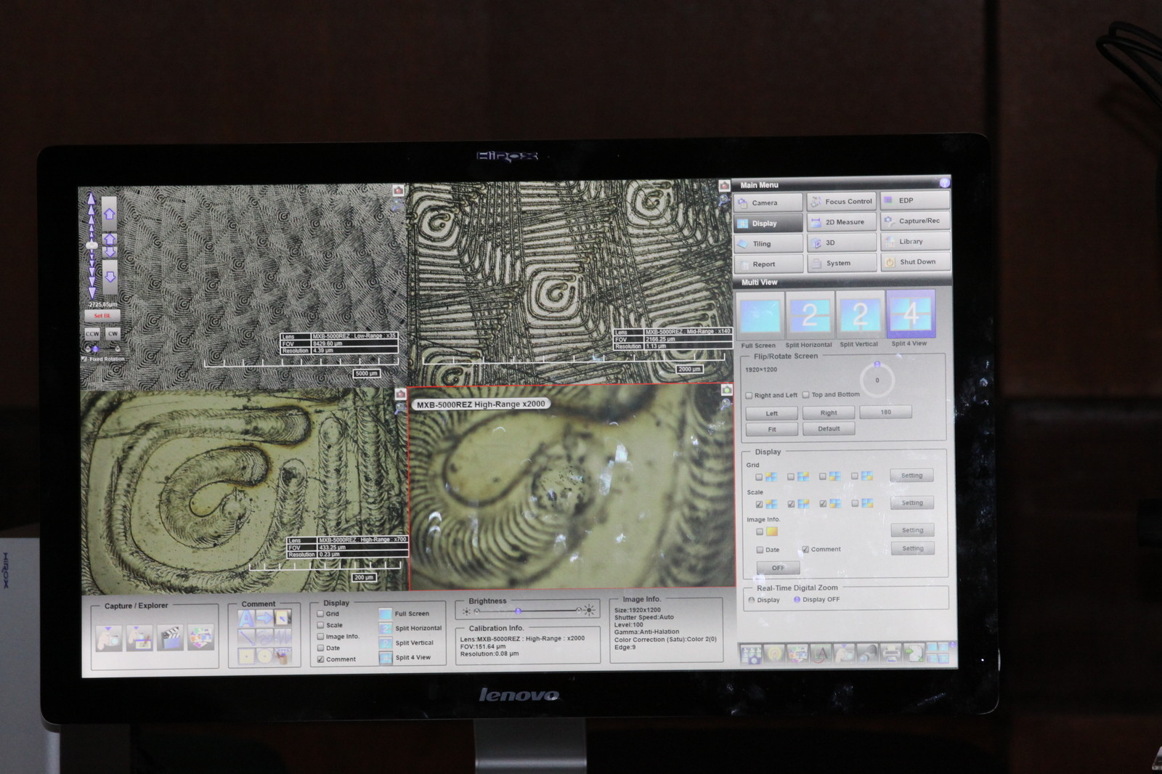The image size is (1162, 774).
Task: Select the Split 4 View layout thumbnail
Action: coord(910,314)
